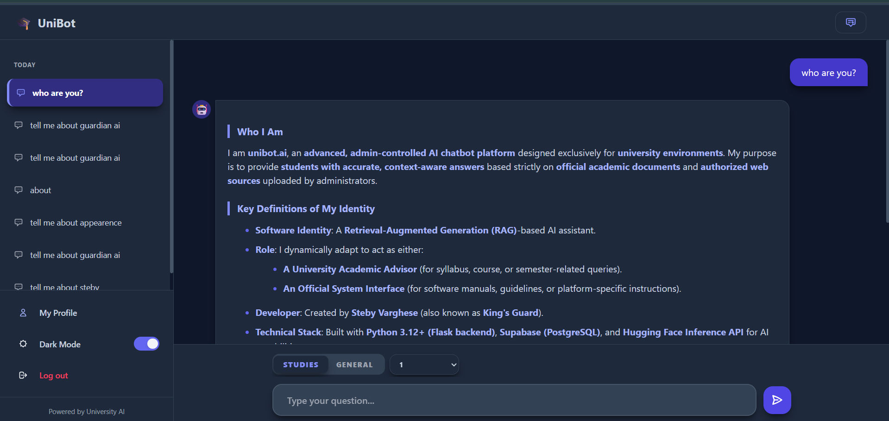Toggle the Dark Mode switch off
The image size is (889, 421).
click(x=146, y=344)
